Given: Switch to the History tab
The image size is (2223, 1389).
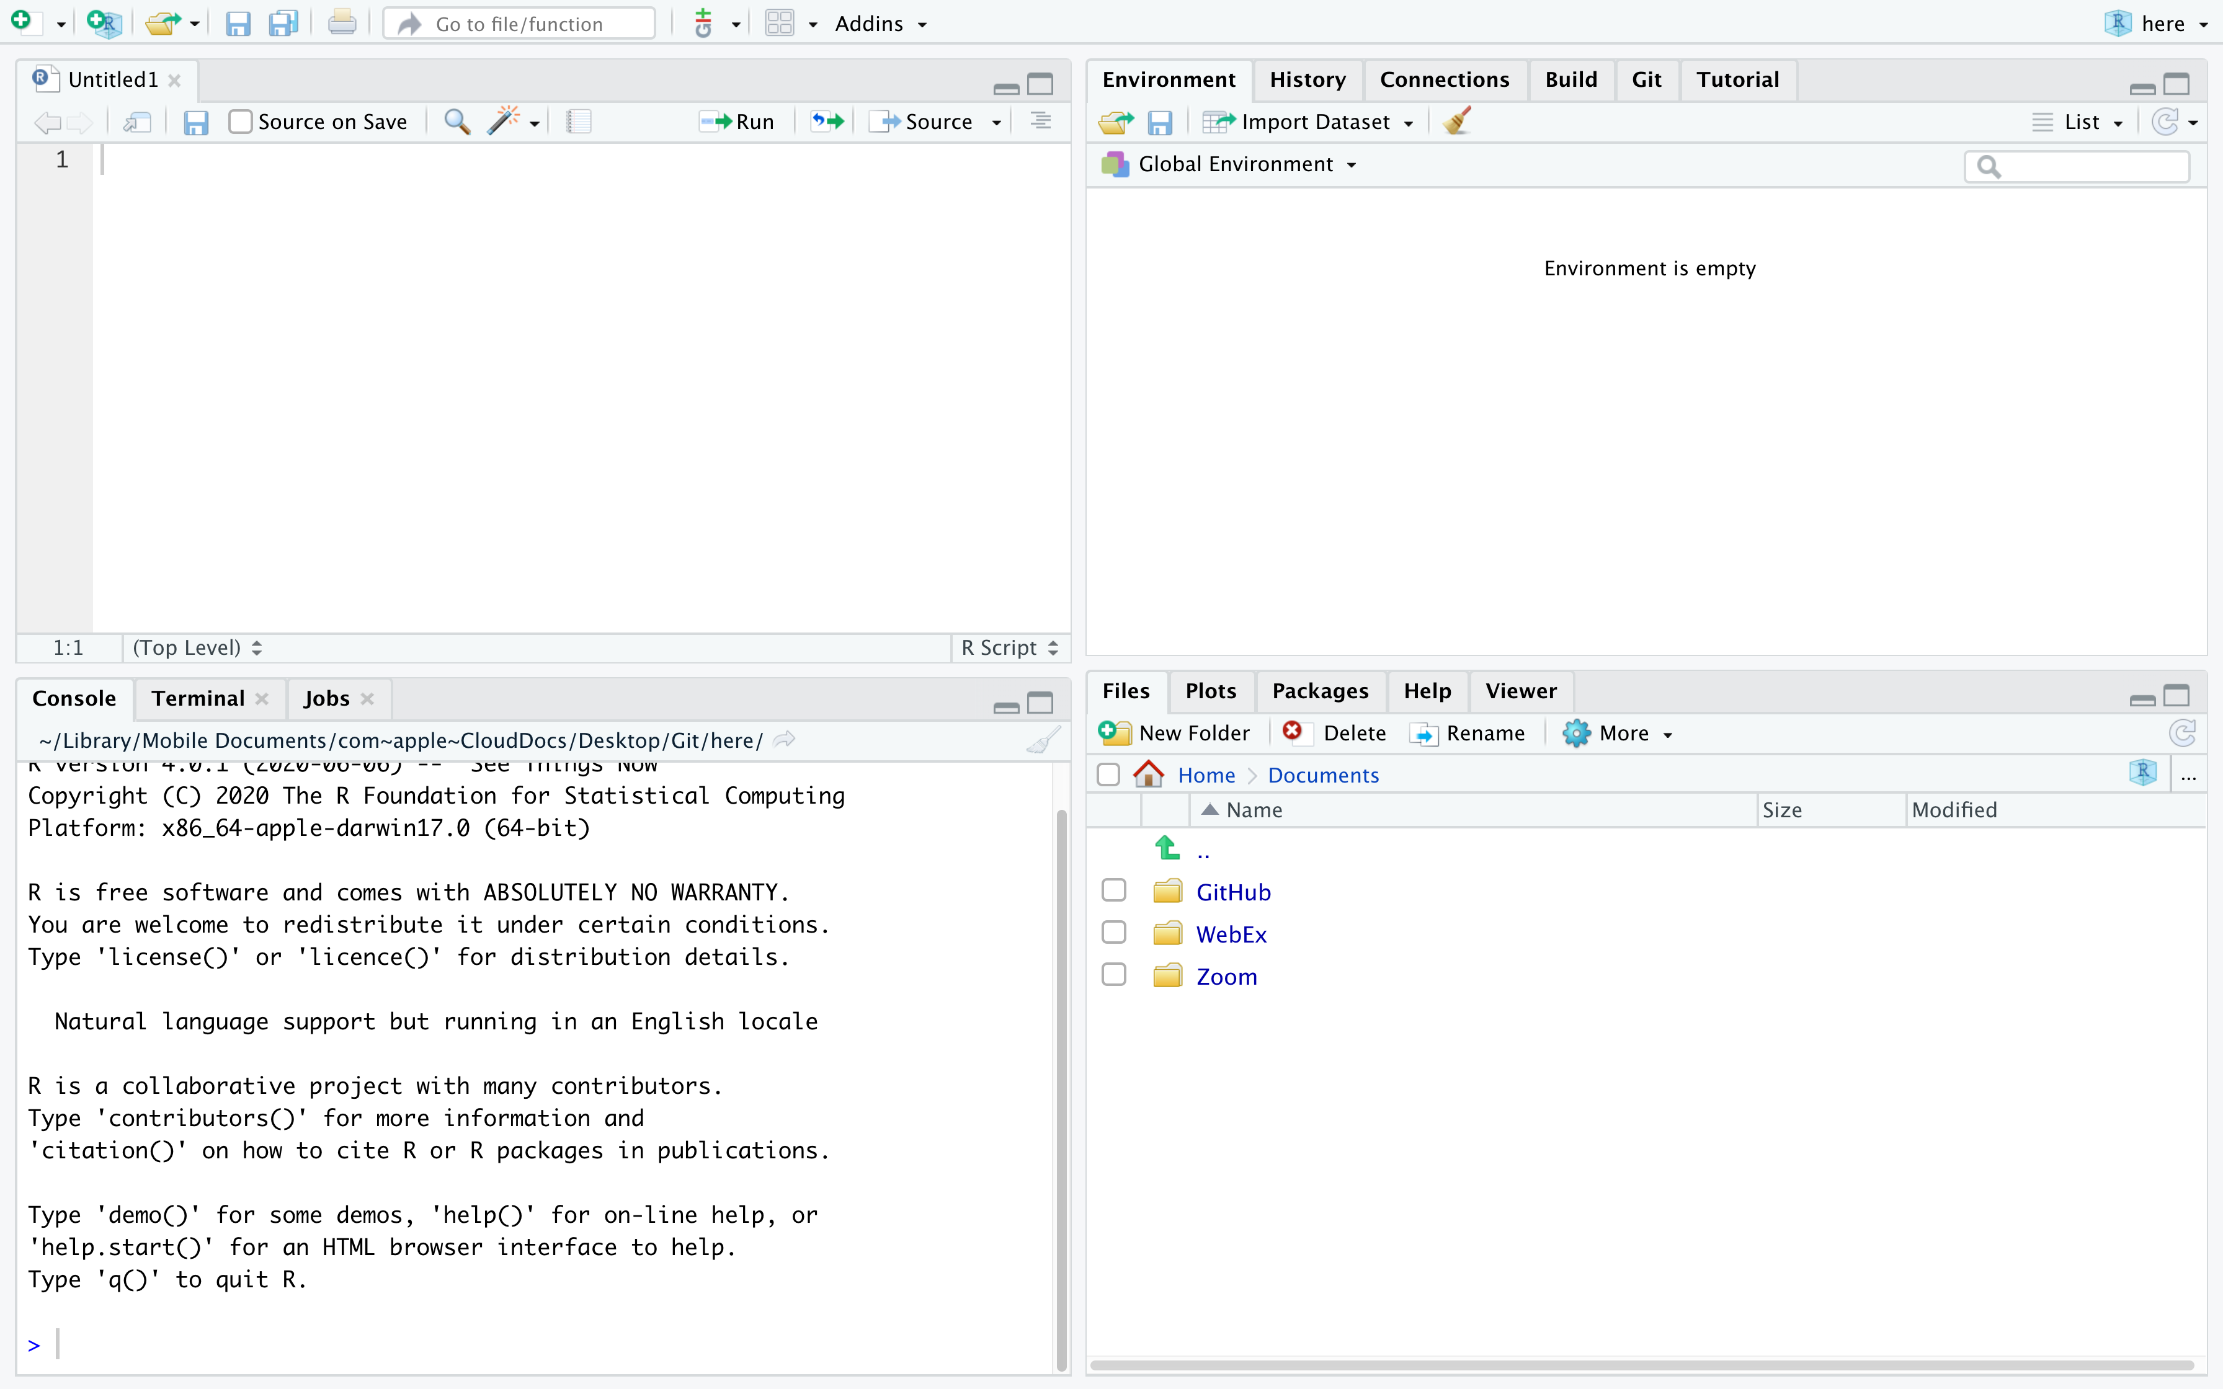Looking at the screenshot, I should (x=1307, y=80).
